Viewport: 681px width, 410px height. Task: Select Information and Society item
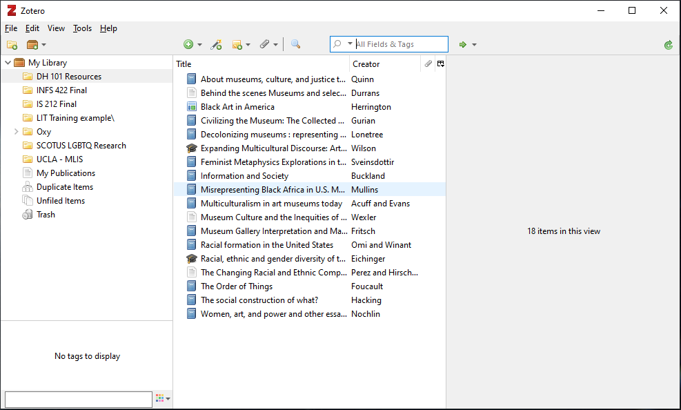coord(310,176)
